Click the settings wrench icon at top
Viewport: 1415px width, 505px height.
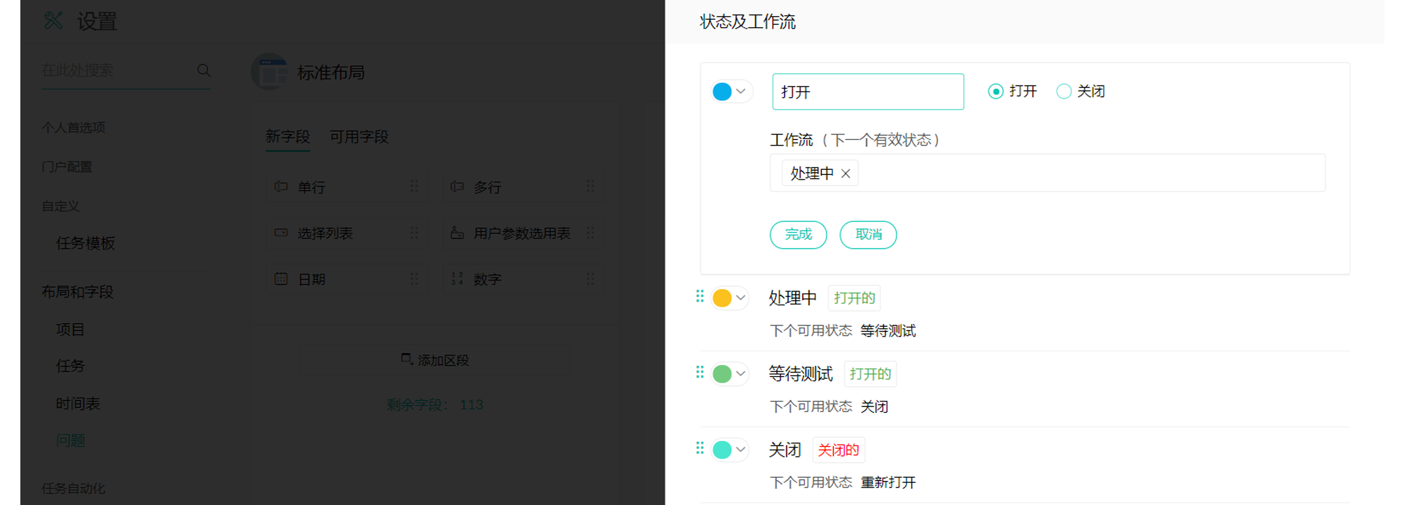tap(53, 21)
